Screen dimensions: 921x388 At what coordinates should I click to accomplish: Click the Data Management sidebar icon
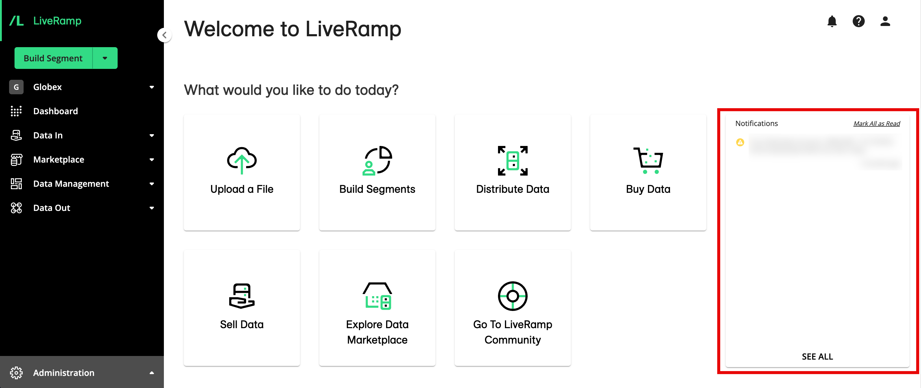[x=16, y=184]
